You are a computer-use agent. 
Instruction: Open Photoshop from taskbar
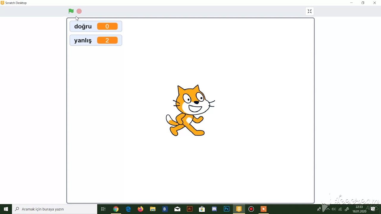click(227, 209)
